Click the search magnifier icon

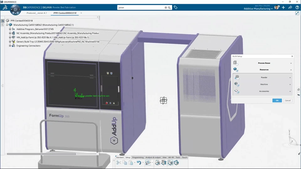169,8
